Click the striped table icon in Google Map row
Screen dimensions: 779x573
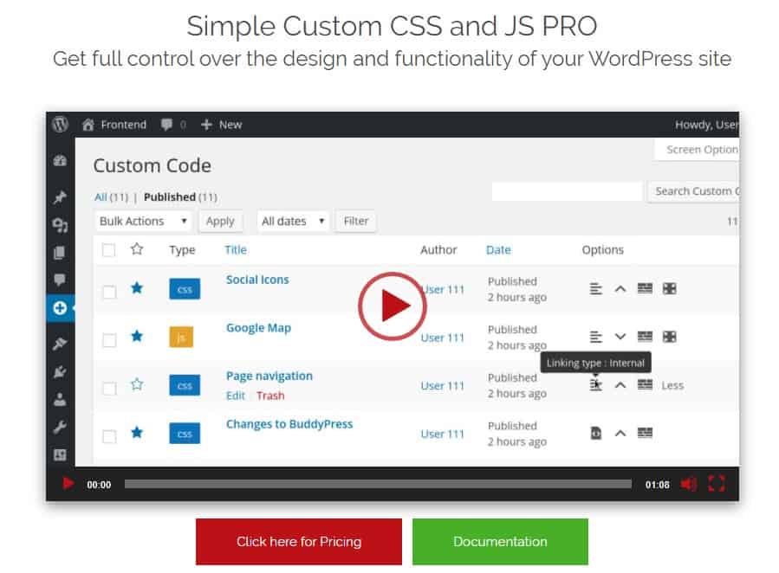pos(645,337)
